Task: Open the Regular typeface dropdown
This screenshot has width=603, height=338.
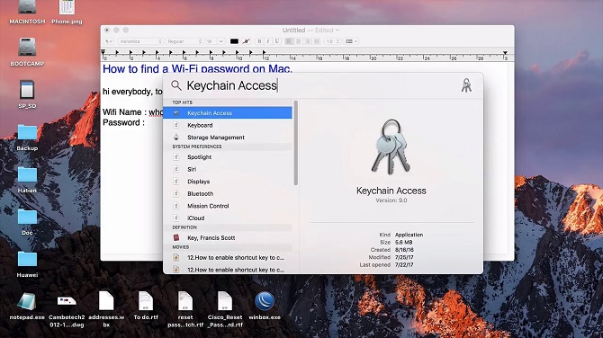Action: (184, 41)
